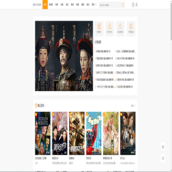Screen dimensions: 172x172
Task: Open the blue poster with red bus
Action: [x=94, y=133]
